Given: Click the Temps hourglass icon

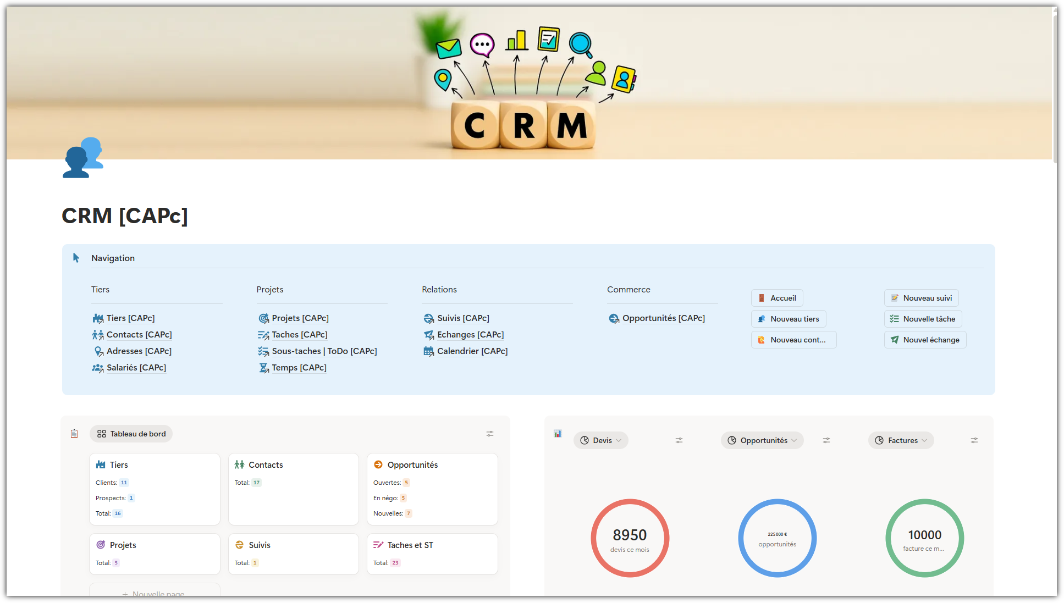Looking at the screenshot, I should pyautogui.click(x=263, y=367).
